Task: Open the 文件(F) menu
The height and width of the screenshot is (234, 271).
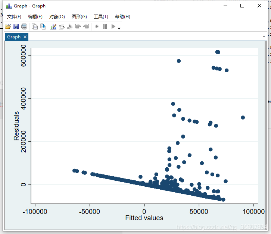Action: point(14,17)
